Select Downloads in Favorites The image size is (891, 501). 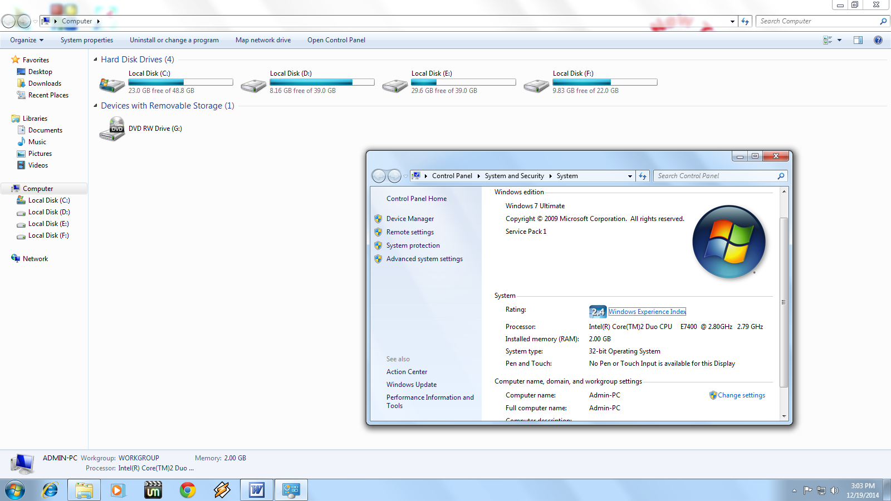pos(45,83)
